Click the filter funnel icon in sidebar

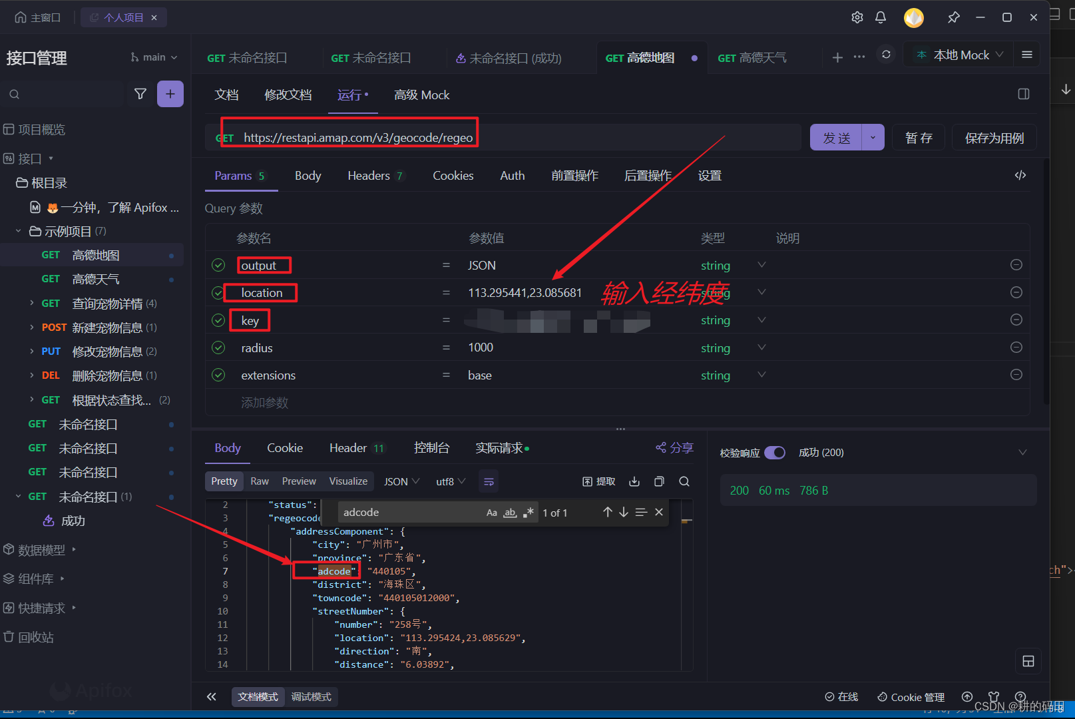(x=140, y=94)
